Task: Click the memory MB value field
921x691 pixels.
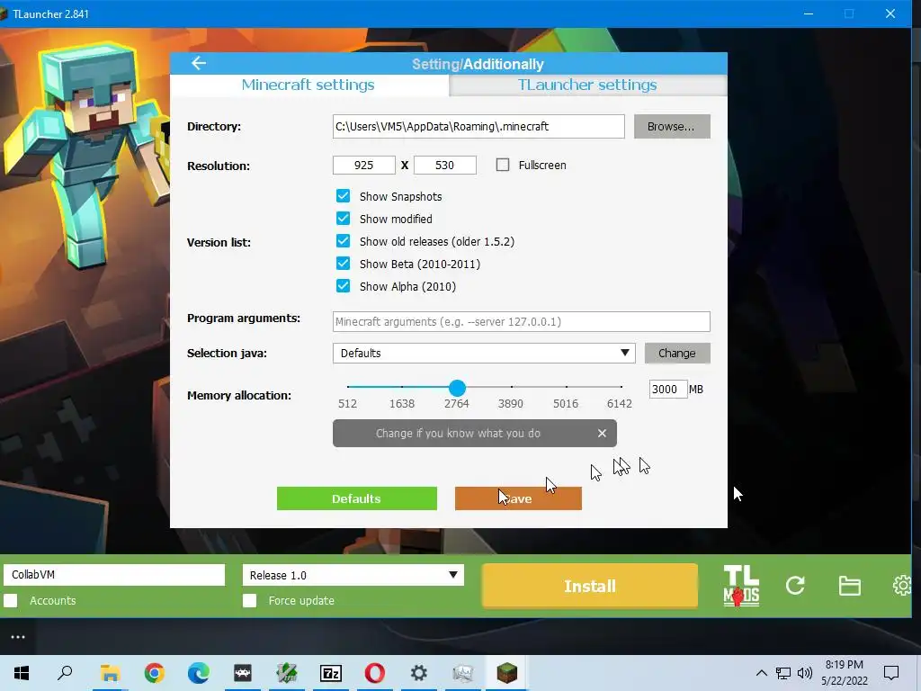Action: 668,389
